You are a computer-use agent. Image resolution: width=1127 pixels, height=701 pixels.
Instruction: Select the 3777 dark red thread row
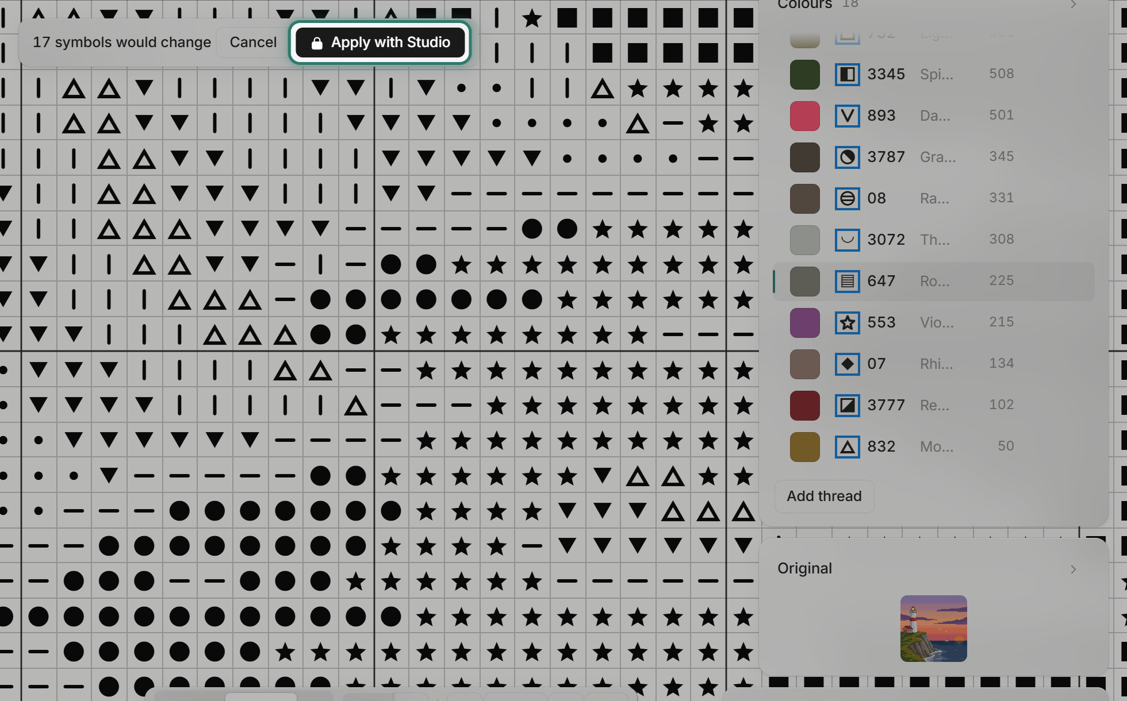tap(934, 405)
